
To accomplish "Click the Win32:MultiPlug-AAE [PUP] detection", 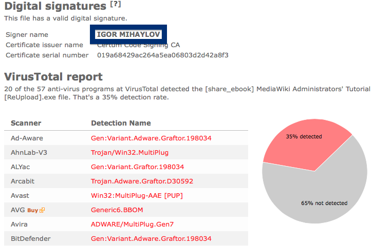I will point(137,195).
